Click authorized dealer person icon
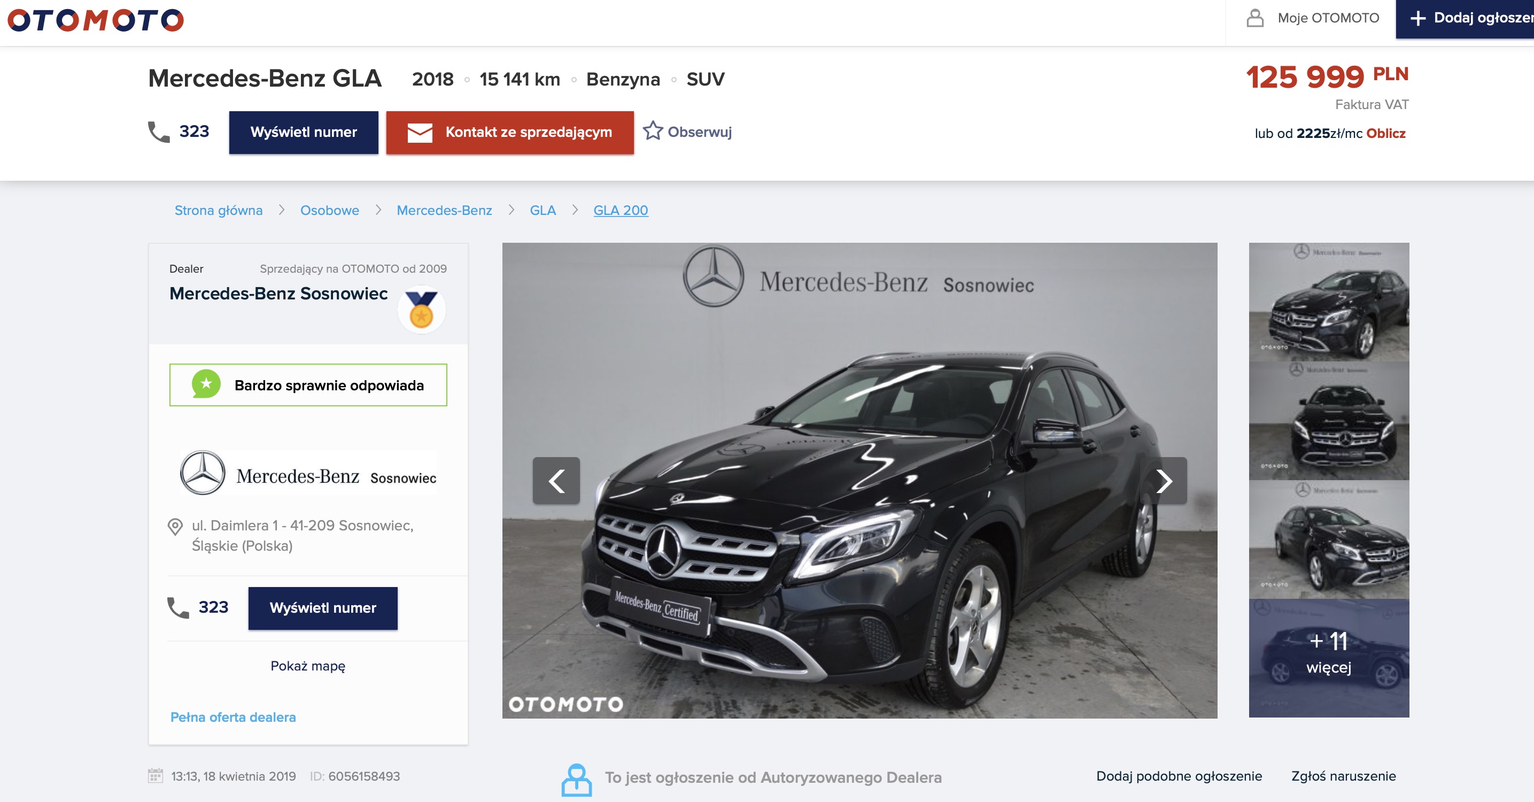1534x802 pixels. point(576,780)
